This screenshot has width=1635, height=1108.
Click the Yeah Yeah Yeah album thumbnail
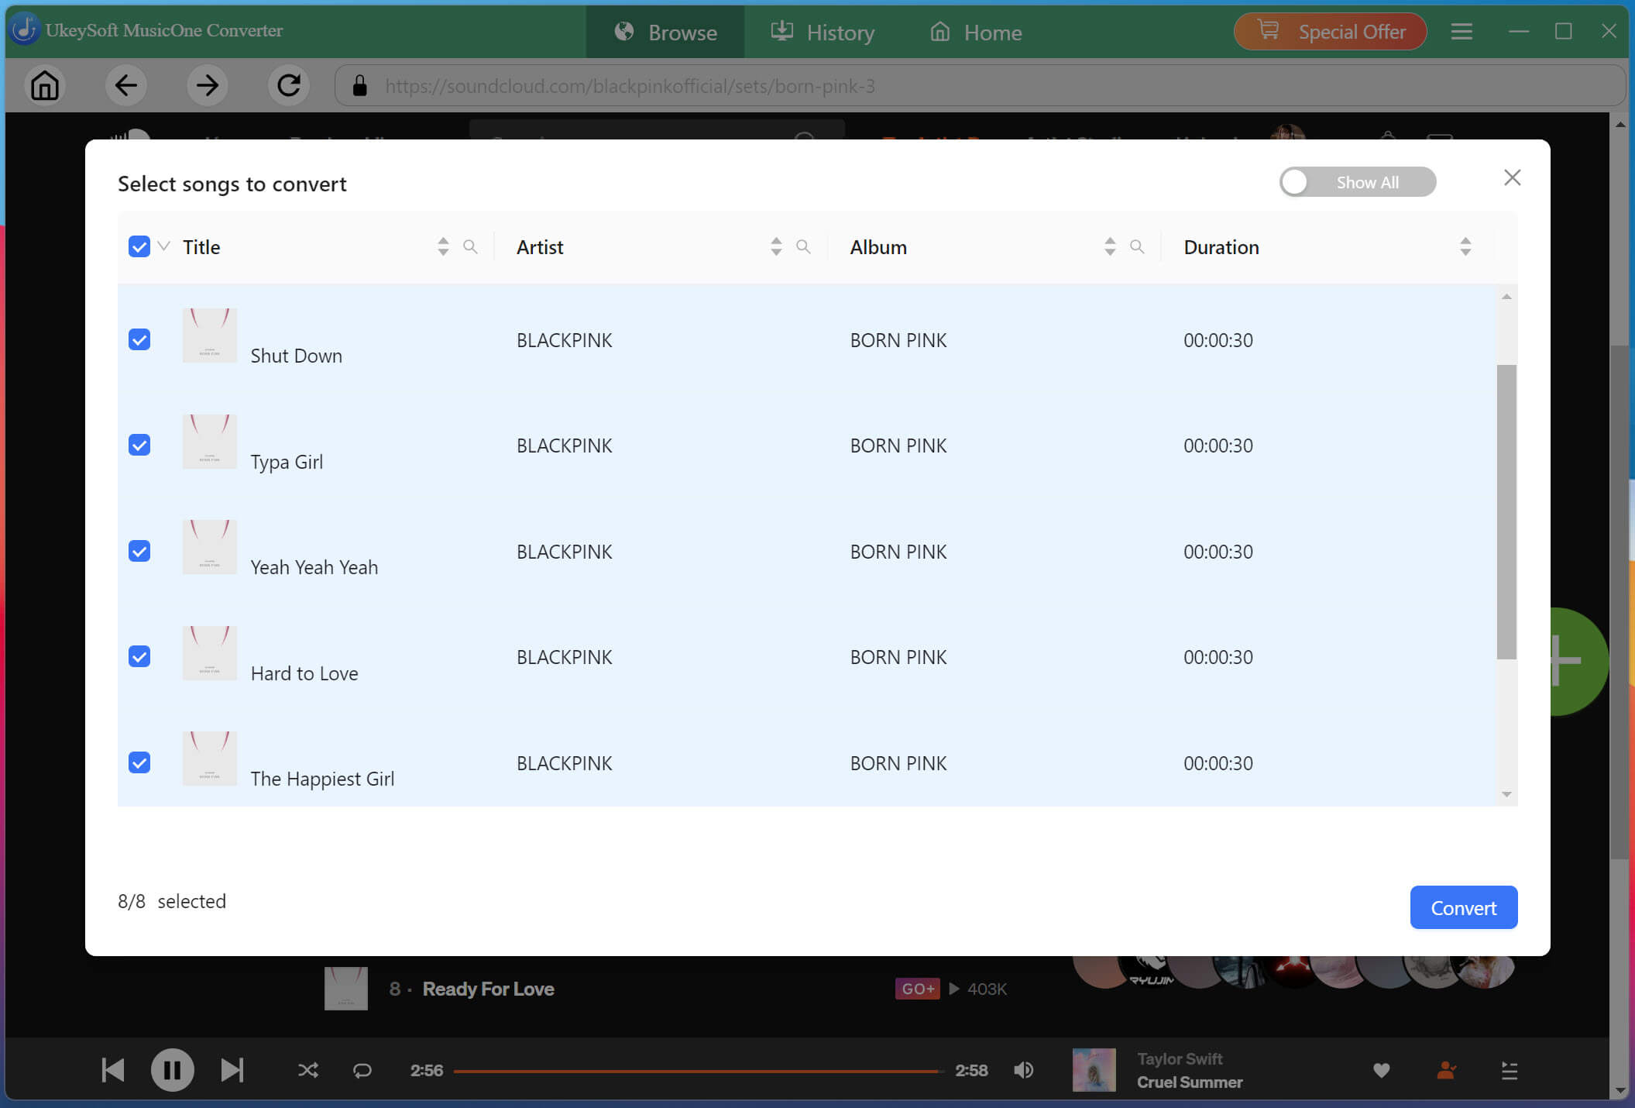click(x=209, y=547)
